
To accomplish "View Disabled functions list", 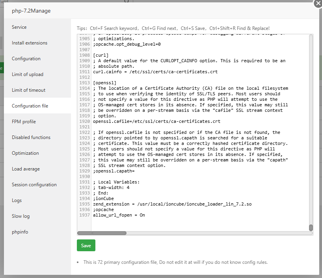I will pyautogui.click(x=31, y=137).
